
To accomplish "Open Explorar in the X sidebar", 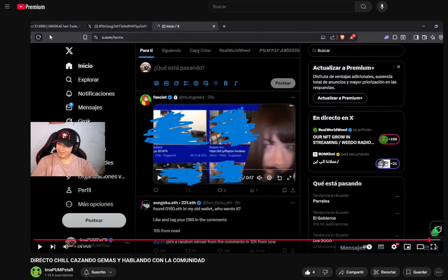I will 82,80.
